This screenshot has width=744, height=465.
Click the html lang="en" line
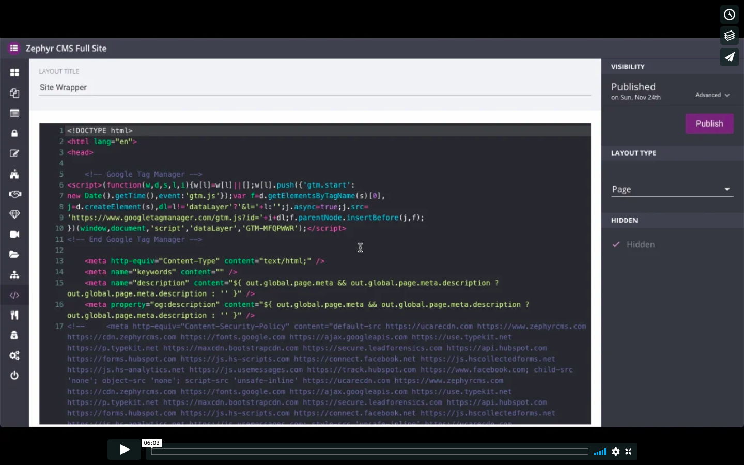[102, 142]
